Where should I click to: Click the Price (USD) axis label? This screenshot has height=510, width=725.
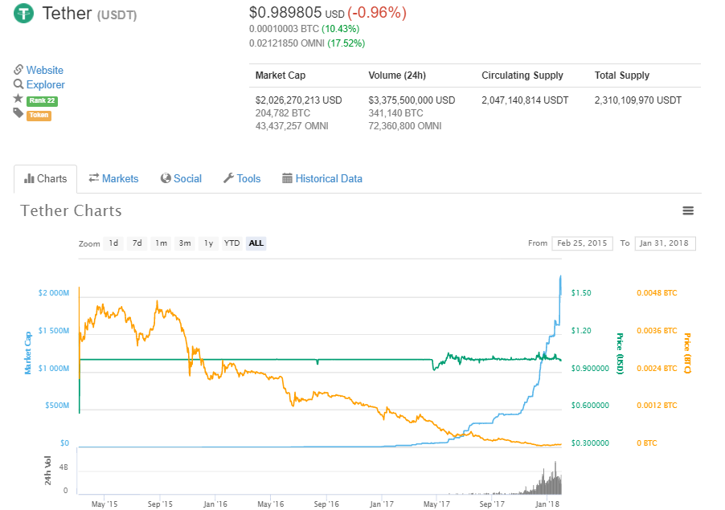(x=620, y=353)
